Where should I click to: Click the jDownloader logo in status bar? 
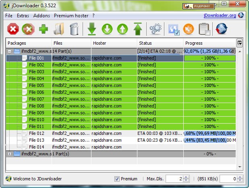(8, 179)
